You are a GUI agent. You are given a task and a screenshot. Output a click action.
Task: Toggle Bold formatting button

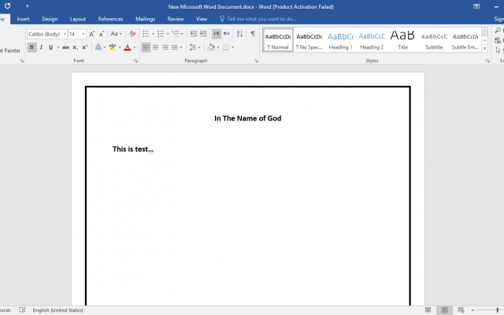tap(31, 47)
